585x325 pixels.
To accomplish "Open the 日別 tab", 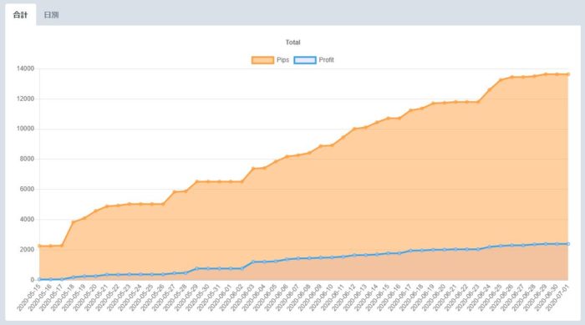I will coord(51,15).
